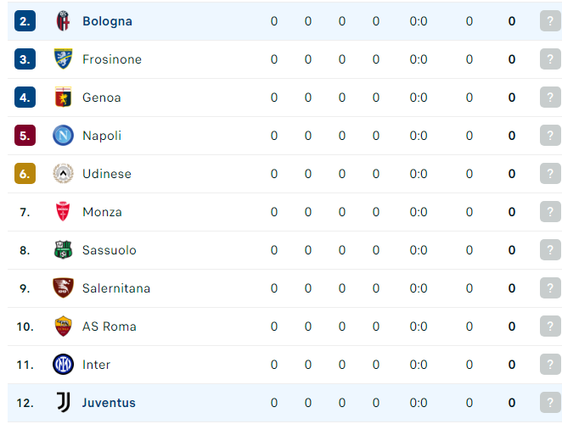Click gold rank badge 6 beside Udinese
The image size is (562, 424).
[25, 174]
